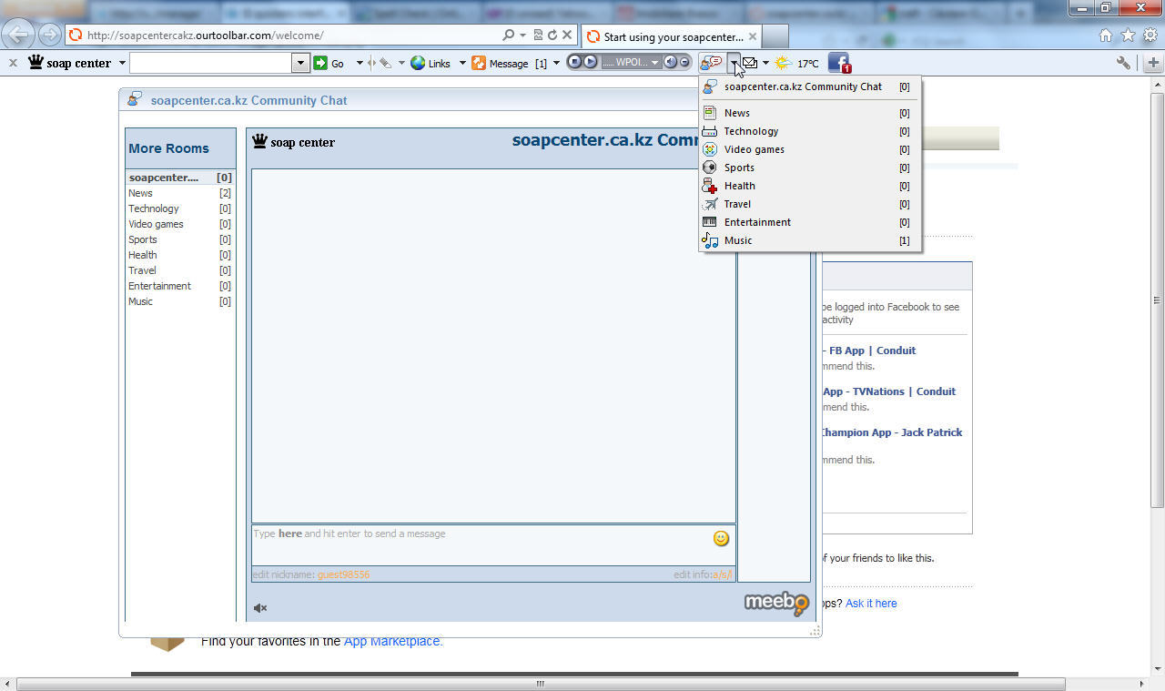Select Technology in chat dropdown menu
Screen dimensions: 1165x691
[x=810, y=131]
